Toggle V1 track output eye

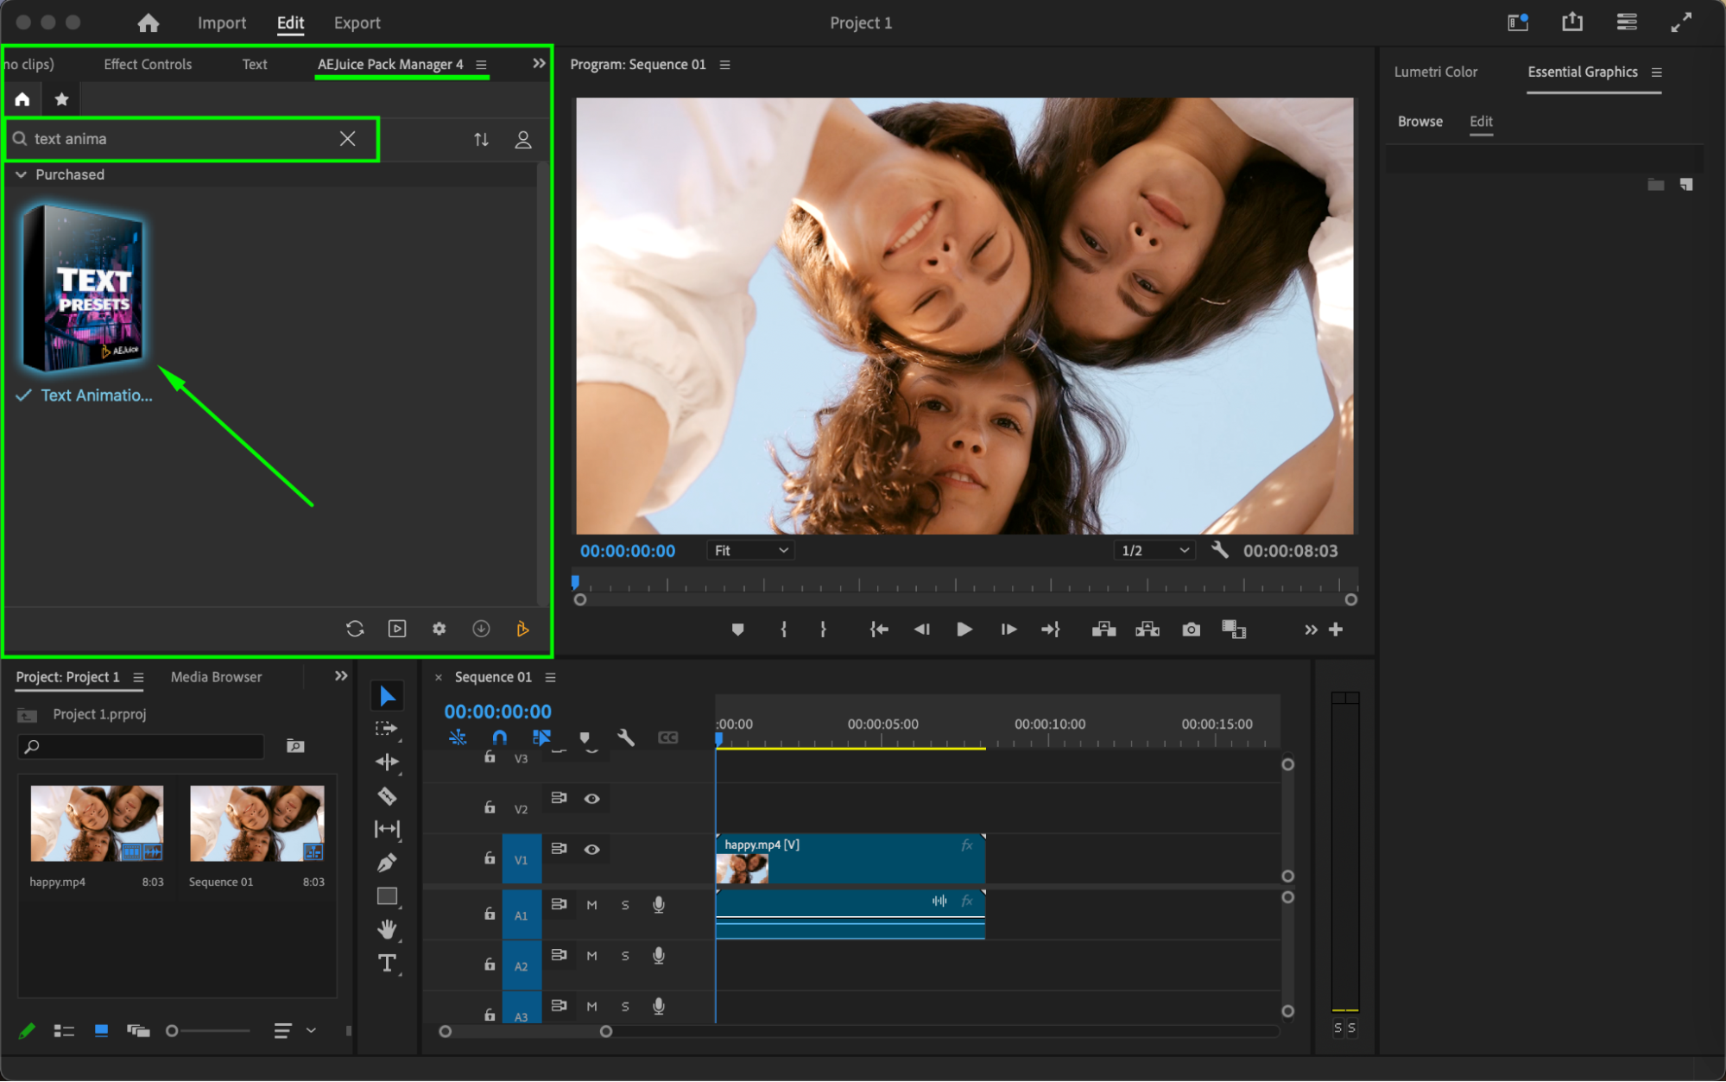(x=591, y=849)
